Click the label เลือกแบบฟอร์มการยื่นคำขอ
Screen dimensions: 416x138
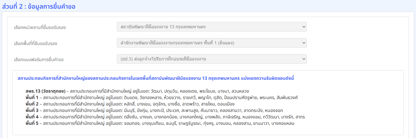[39, 60]
